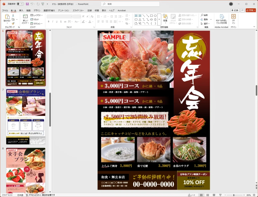Switch to slide sorter view
Viewport: 258px width, 197px height.
pos(208,195)
